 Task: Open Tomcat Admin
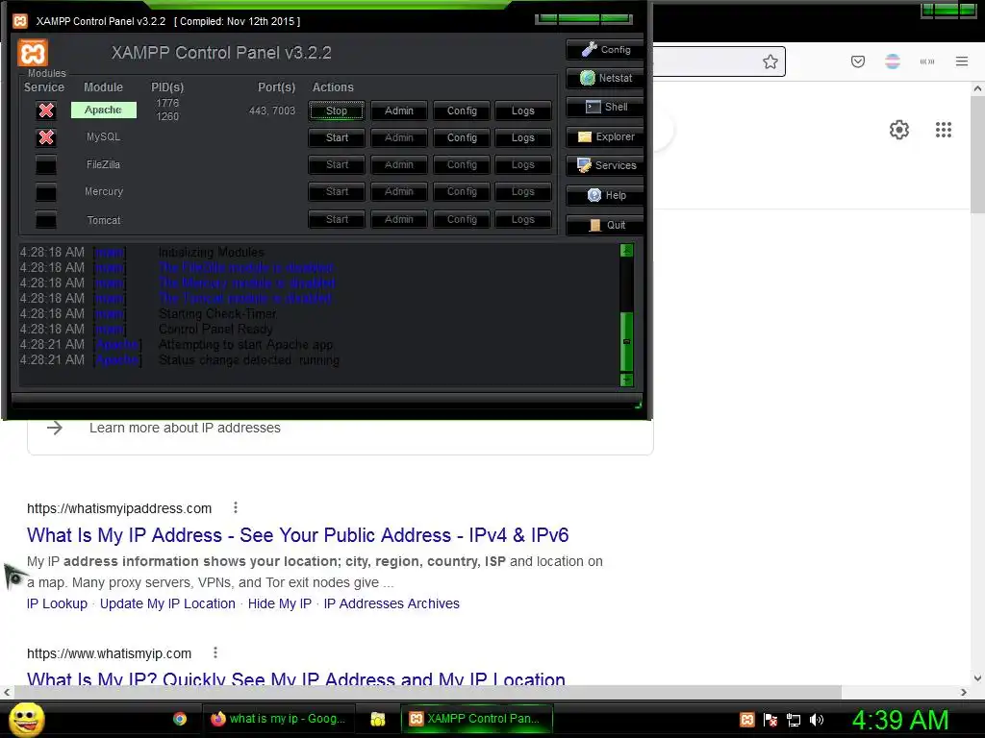point(399,219)
